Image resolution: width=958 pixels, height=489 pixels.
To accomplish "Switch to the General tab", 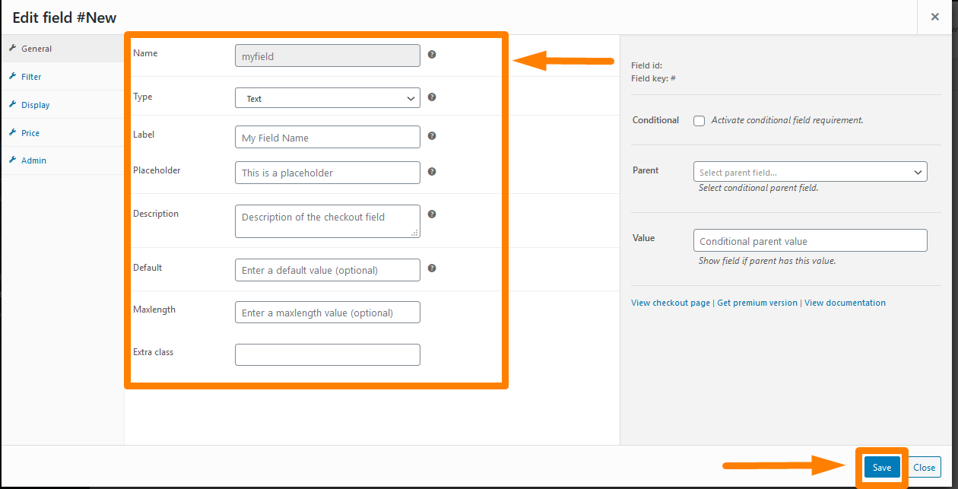I will [x=62, y=49].
